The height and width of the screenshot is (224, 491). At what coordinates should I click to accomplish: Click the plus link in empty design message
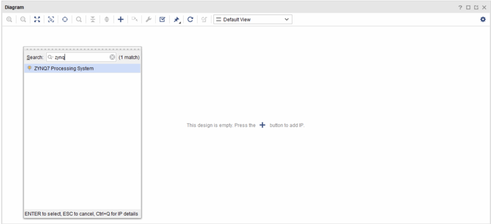point(262,125)
